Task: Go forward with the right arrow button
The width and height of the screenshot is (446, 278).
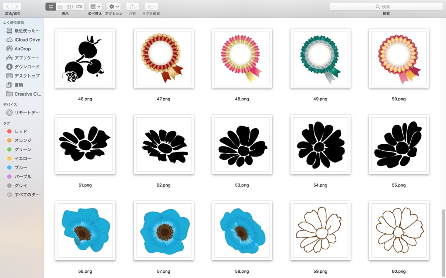Action: tap(17, 7)
